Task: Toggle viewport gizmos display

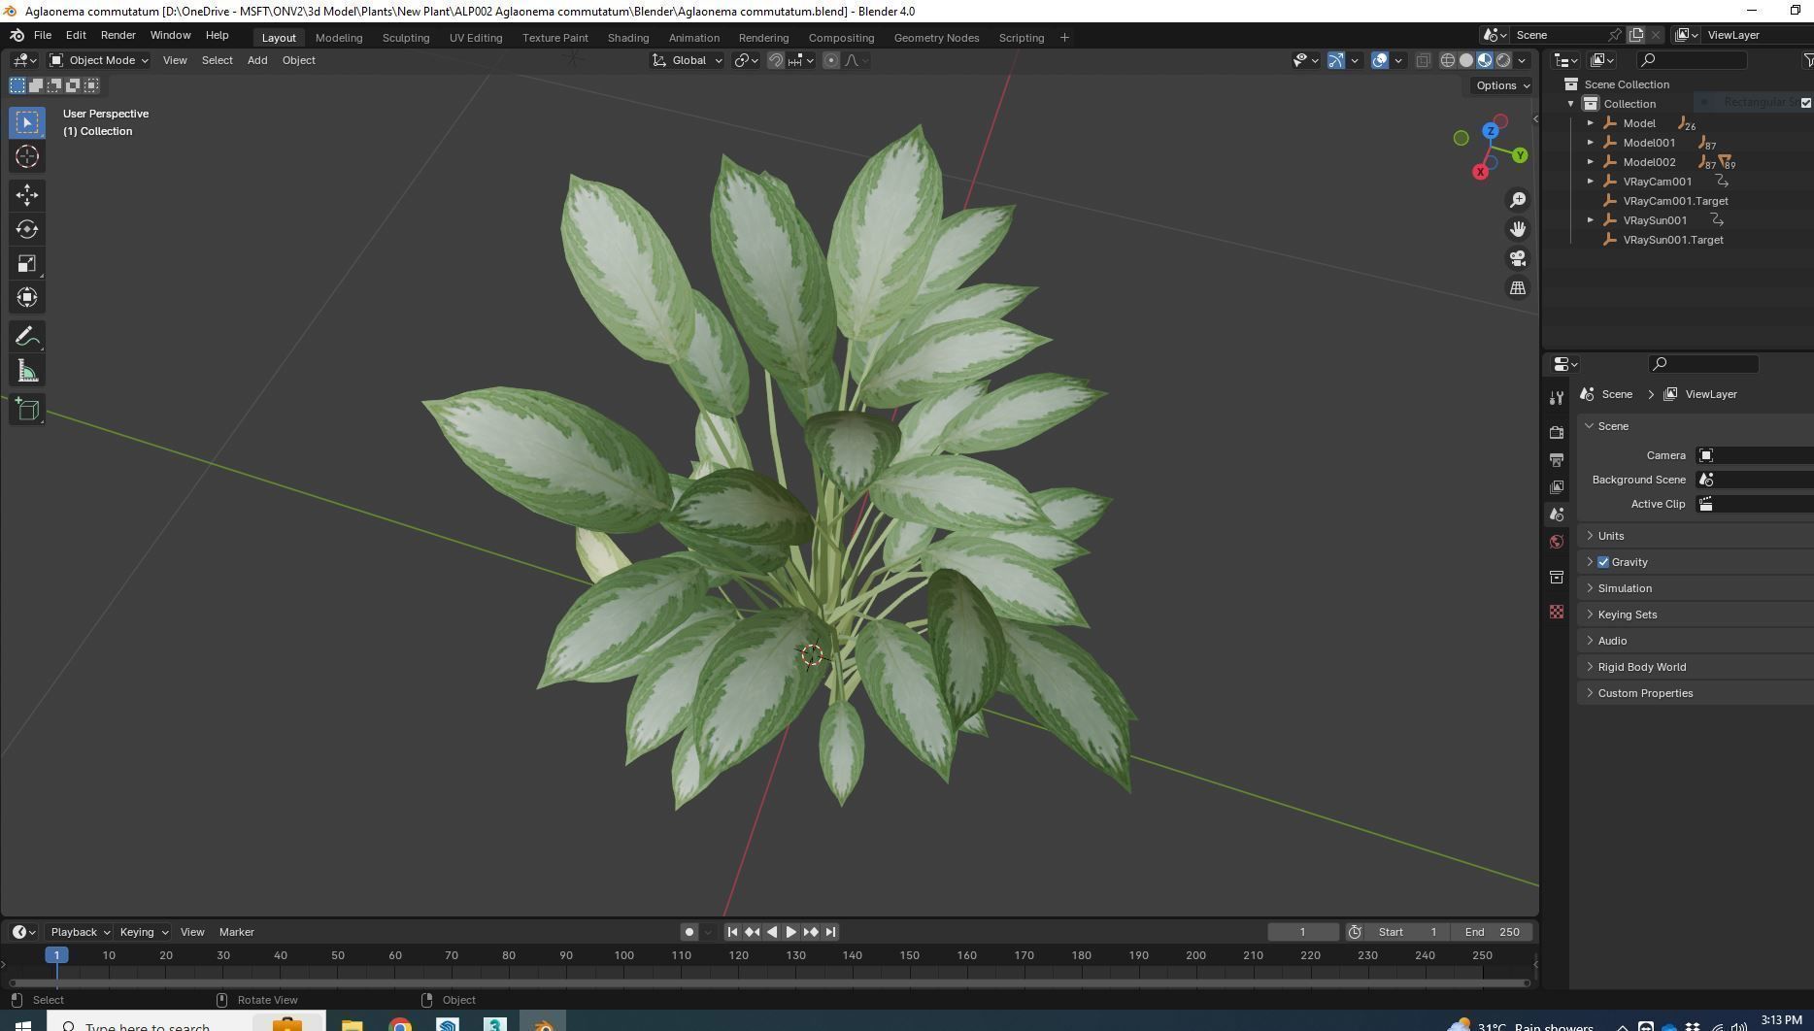Action: click(1336, 60)
